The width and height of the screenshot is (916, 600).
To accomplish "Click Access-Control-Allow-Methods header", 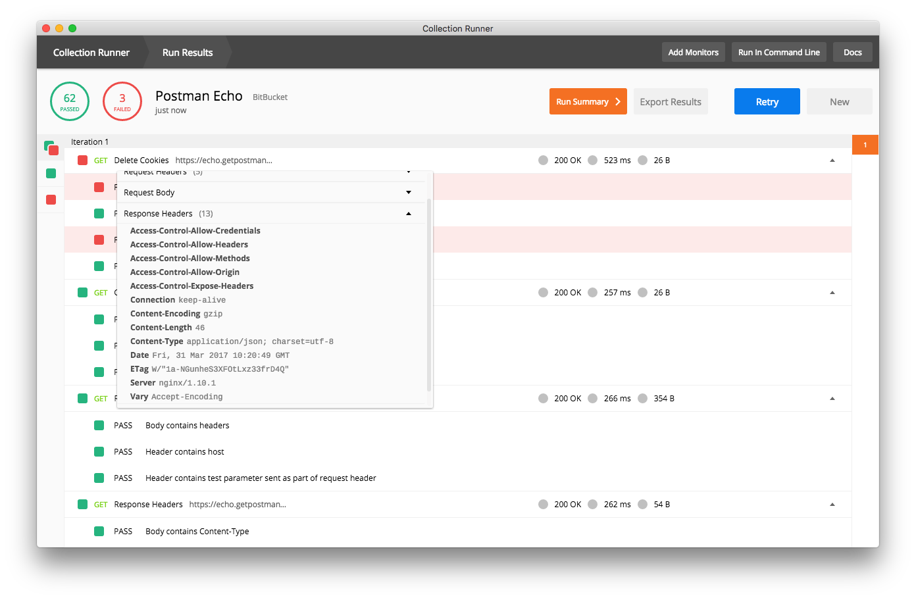I will 190,259.
